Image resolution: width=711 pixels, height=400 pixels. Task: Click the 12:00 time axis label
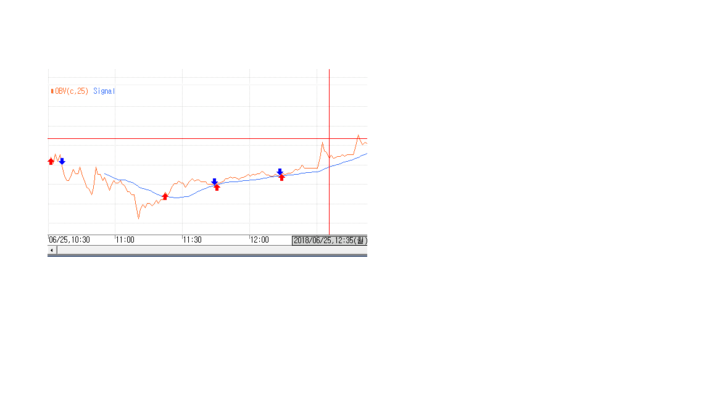pyautogui.click(x=260, y=240)
